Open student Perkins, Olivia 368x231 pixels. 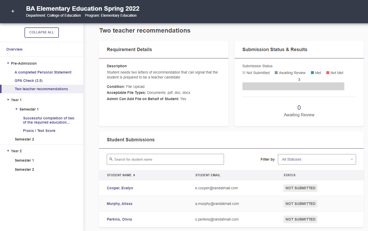point(119,219)
